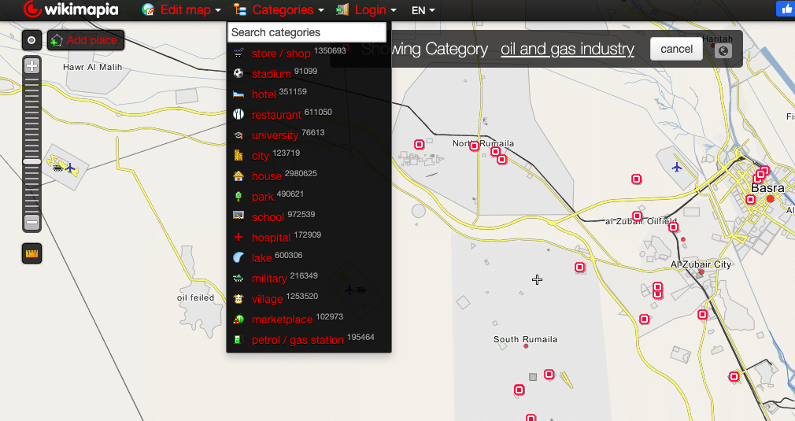The height and width of the screenshot is (421, 795).
Task: Open the Login dropdown
Action: (x=375, y=9)
